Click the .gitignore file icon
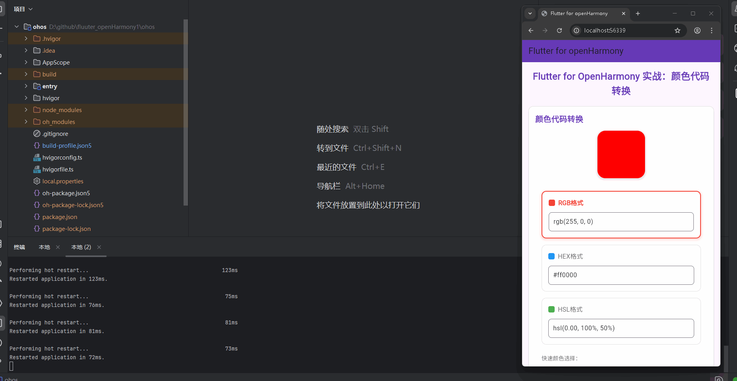This screenshot has width=737, height=381. [37, 133]
